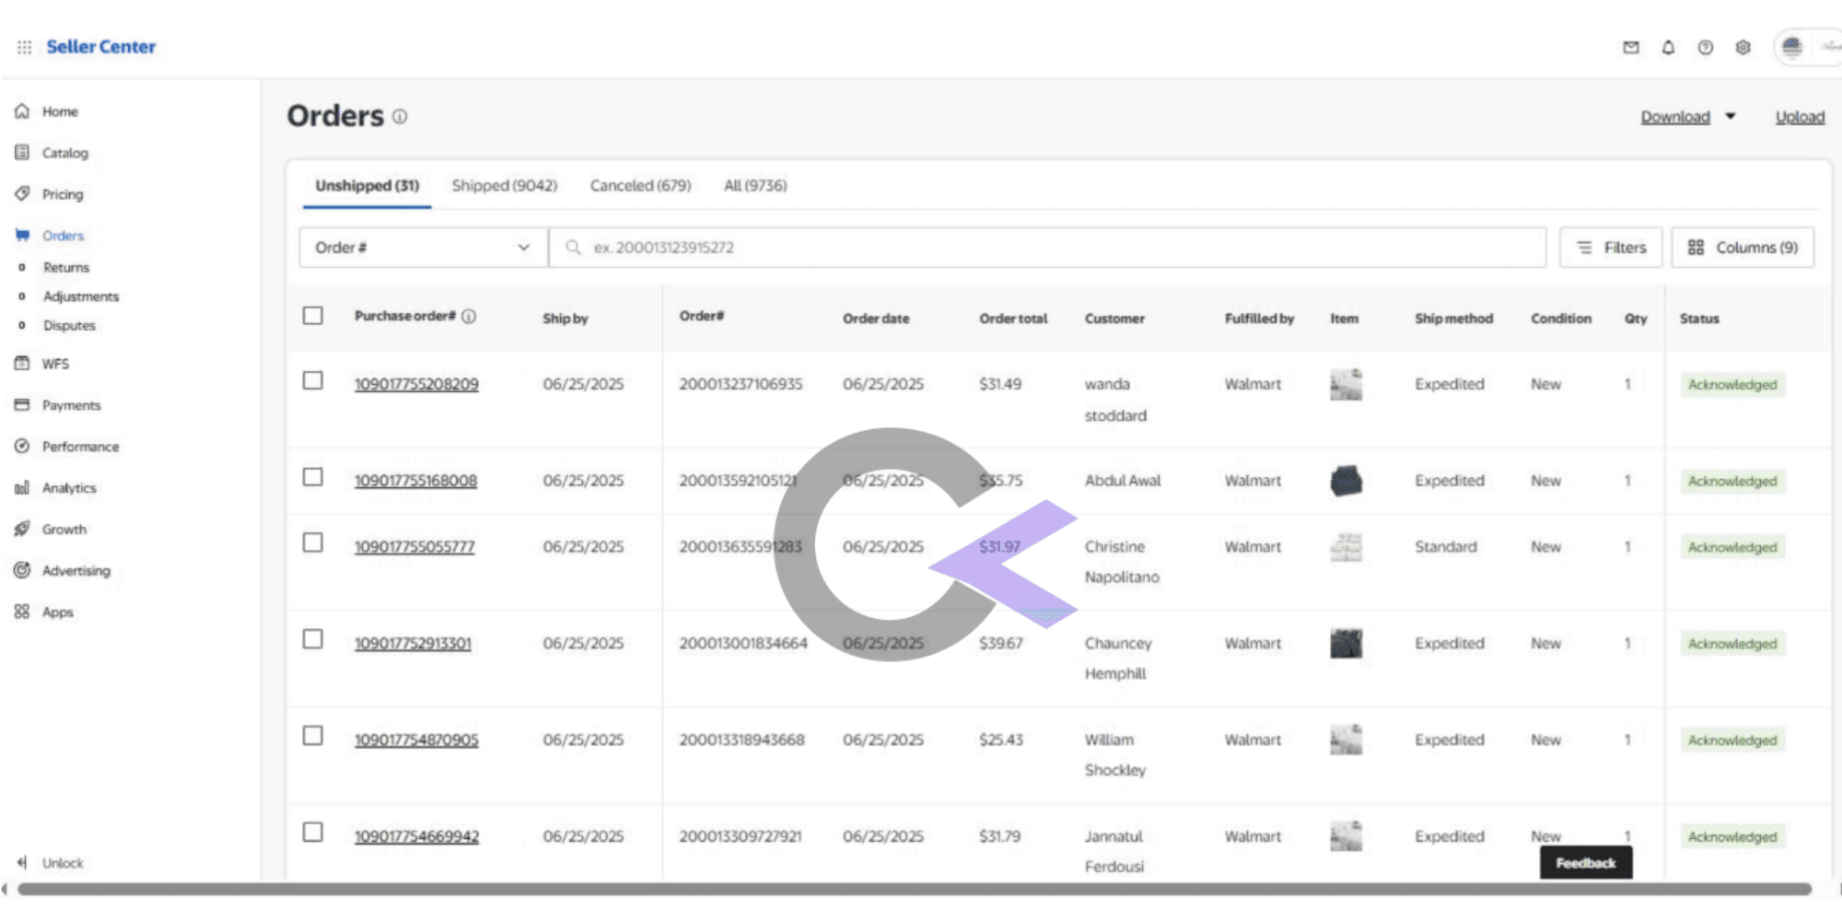Open the settings gear icon
The image size is (1842, 921).
(x=1743, y=47)
